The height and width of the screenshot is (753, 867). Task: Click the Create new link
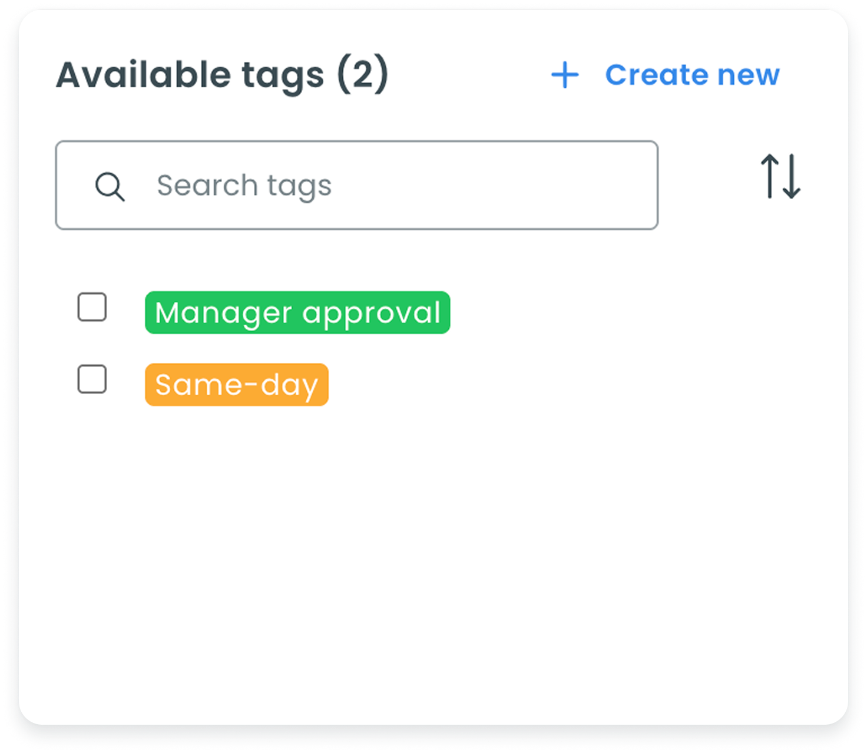click(x=691, y=75)
